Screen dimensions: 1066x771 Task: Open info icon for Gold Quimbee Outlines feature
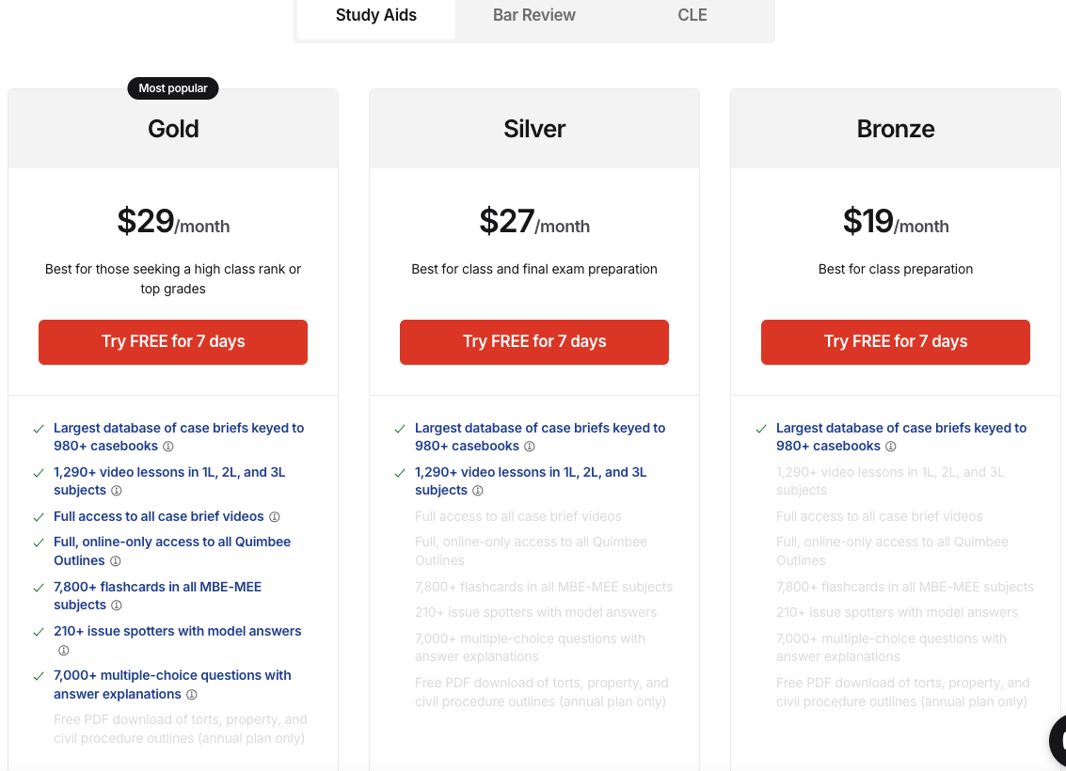pos(116,561)
